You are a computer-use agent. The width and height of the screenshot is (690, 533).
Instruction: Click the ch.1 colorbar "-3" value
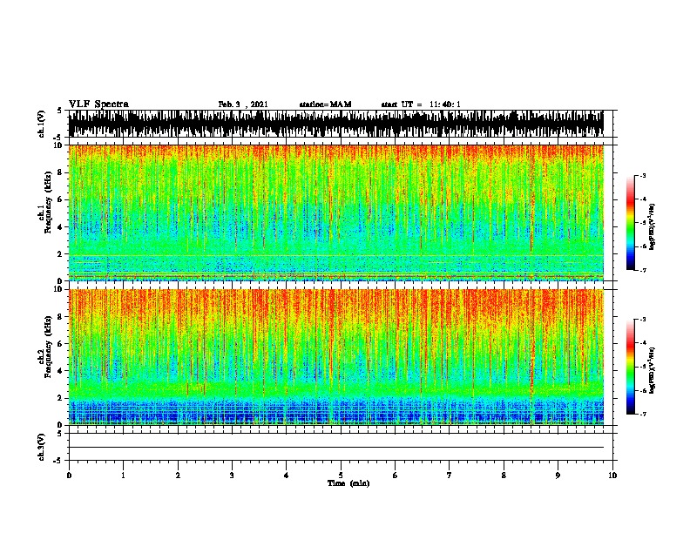pyautogui.click(x=643, y=175)
